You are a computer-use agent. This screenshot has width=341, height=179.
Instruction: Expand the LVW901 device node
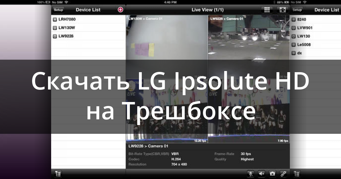tap(294, 28)
